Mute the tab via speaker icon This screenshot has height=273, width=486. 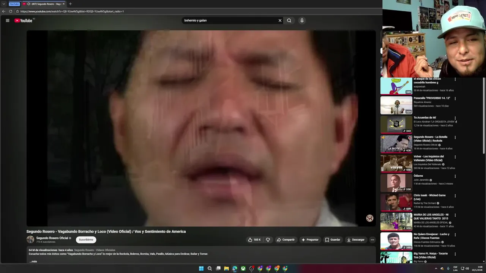coord(28,4)
